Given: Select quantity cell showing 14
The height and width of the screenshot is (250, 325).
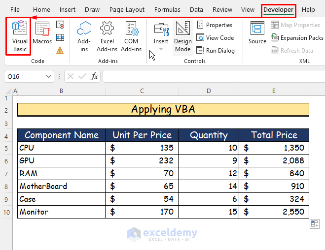Looking at the screenshot, I should tap(209, 187).
